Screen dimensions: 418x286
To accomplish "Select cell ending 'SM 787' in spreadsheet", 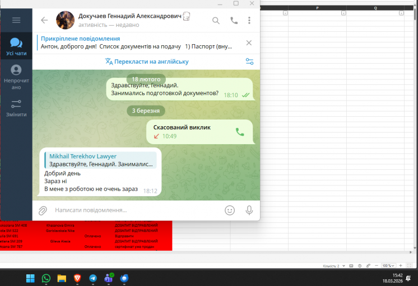I will coord(11,247).
